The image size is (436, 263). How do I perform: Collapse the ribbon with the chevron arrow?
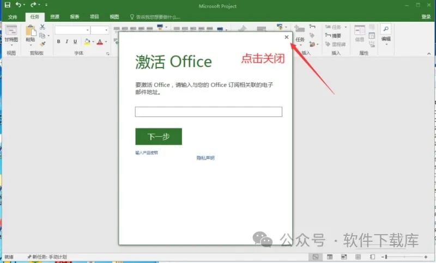(429, 53)
